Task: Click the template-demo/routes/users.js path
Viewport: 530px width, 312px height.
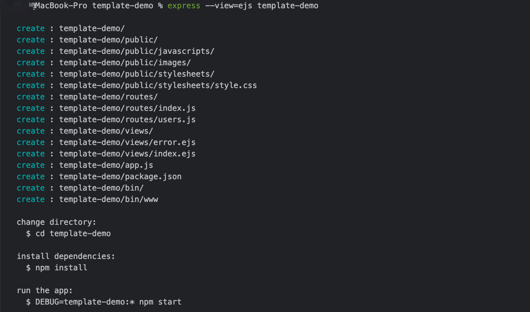Action: (x=127, y=119)
